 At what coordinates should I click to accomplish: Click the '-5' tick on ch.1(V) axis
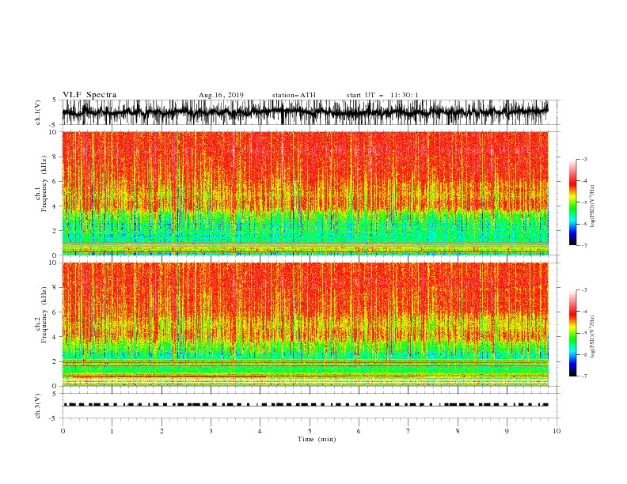[x=53, y=125]
